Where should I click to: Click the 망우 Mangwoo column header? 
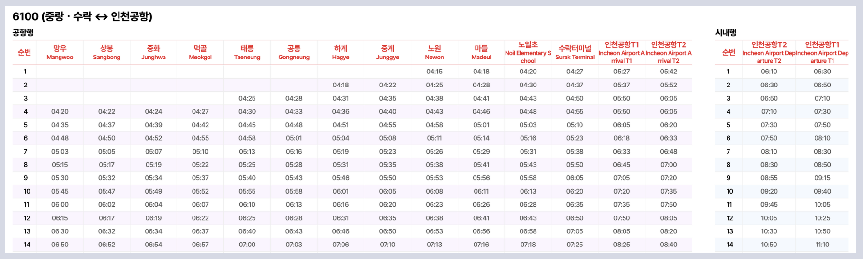pyautogui.click(x=60, y=52)
